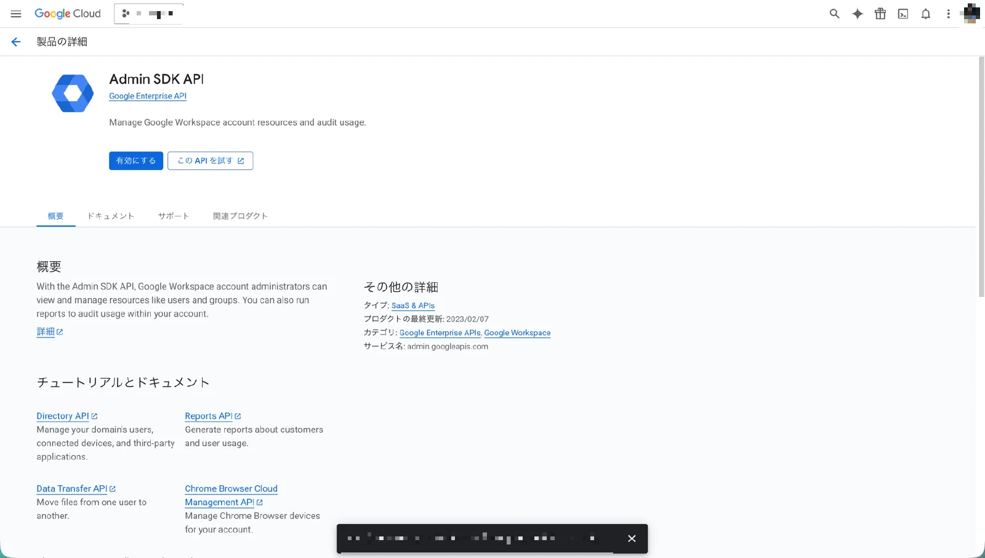Open the three-dot more options menu
985x558 pixels.
949,14
